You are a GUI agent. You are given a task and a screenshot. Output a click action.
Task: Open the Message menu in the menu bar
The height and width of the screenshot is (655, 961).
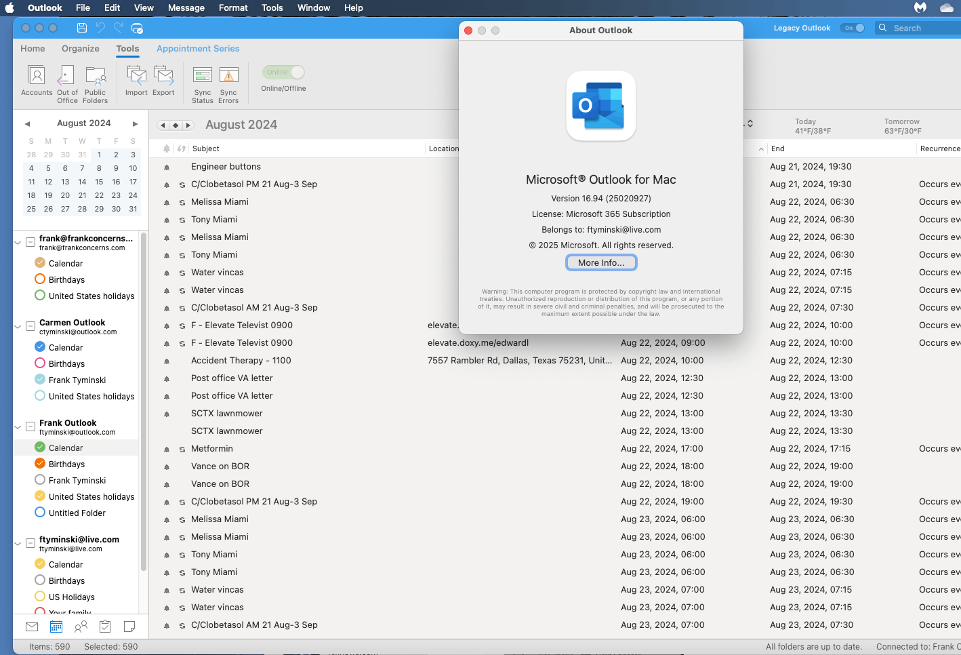[x=186, y=7]
